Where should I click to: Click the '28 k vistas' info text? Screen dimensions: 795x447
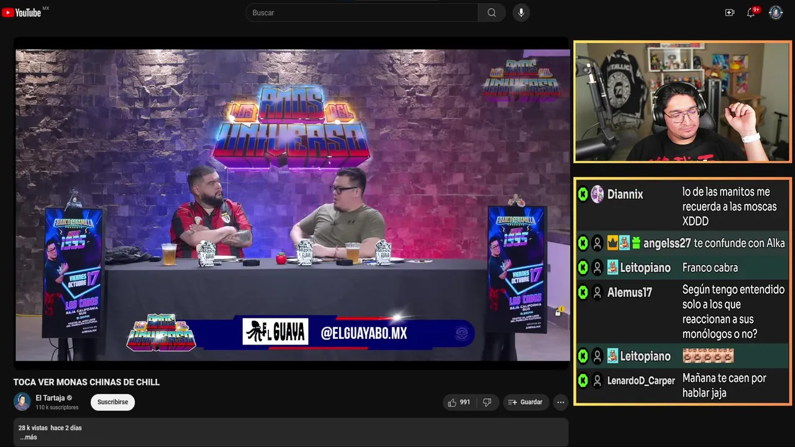coord(33,428)
